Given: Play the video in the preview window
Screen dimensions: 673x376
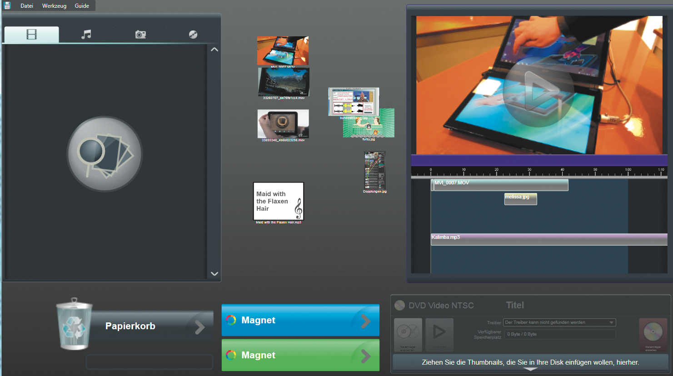Looking at the screenshot, I should 538,92.
